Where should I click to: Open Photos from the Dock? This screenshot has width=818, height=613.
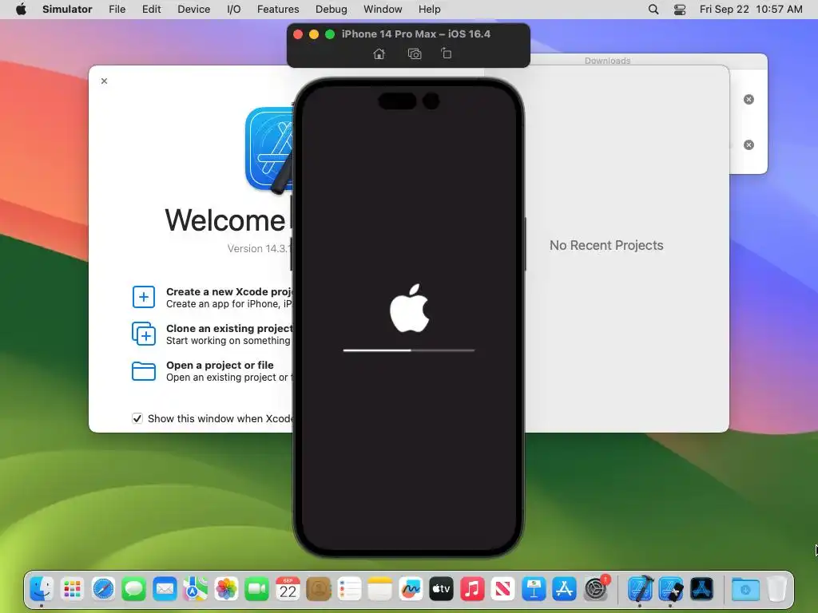click(x=226, y=589)
